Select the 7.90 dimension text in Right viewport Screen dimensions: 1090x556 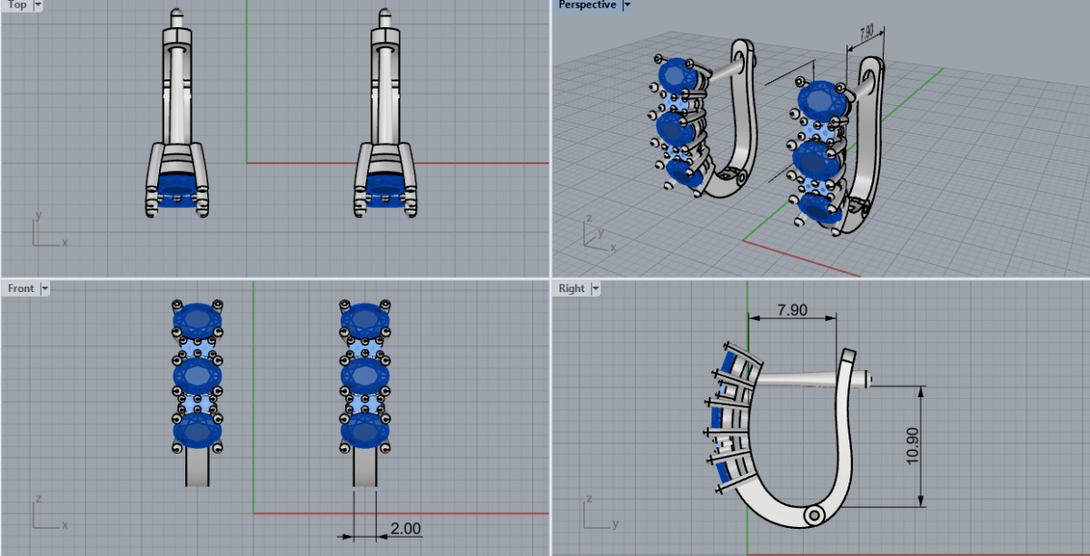tap(792, 310)
